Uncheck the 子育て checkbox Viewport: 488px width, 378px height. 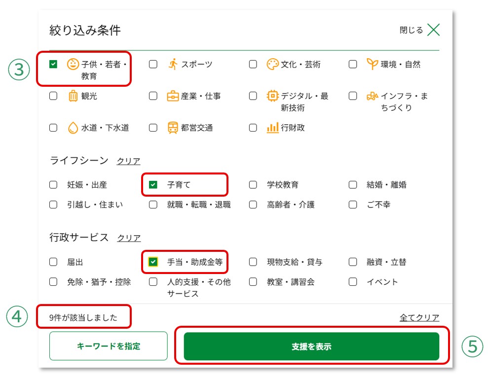click(x=153, y=185)
